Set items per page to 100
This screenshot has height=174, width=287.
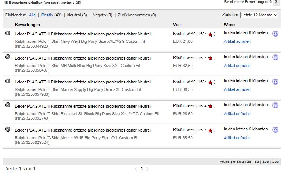266,162
